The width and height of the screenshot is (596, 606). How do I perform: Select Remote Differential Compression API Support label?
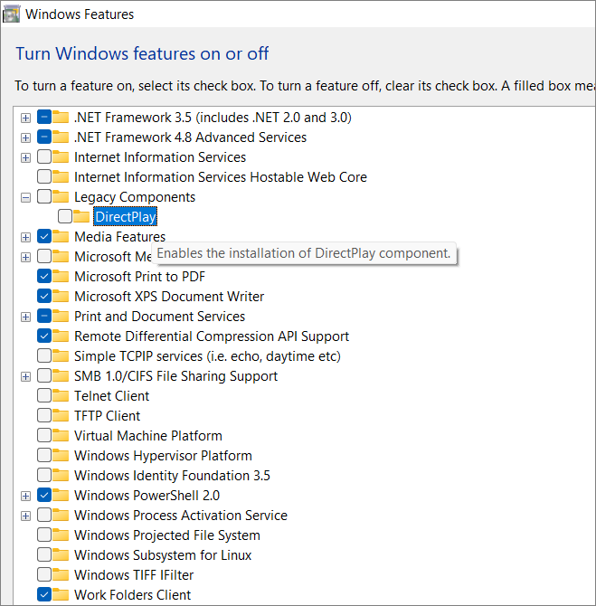pos(212,336)
